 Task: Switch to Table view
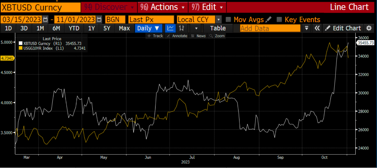tap(218, 28)
